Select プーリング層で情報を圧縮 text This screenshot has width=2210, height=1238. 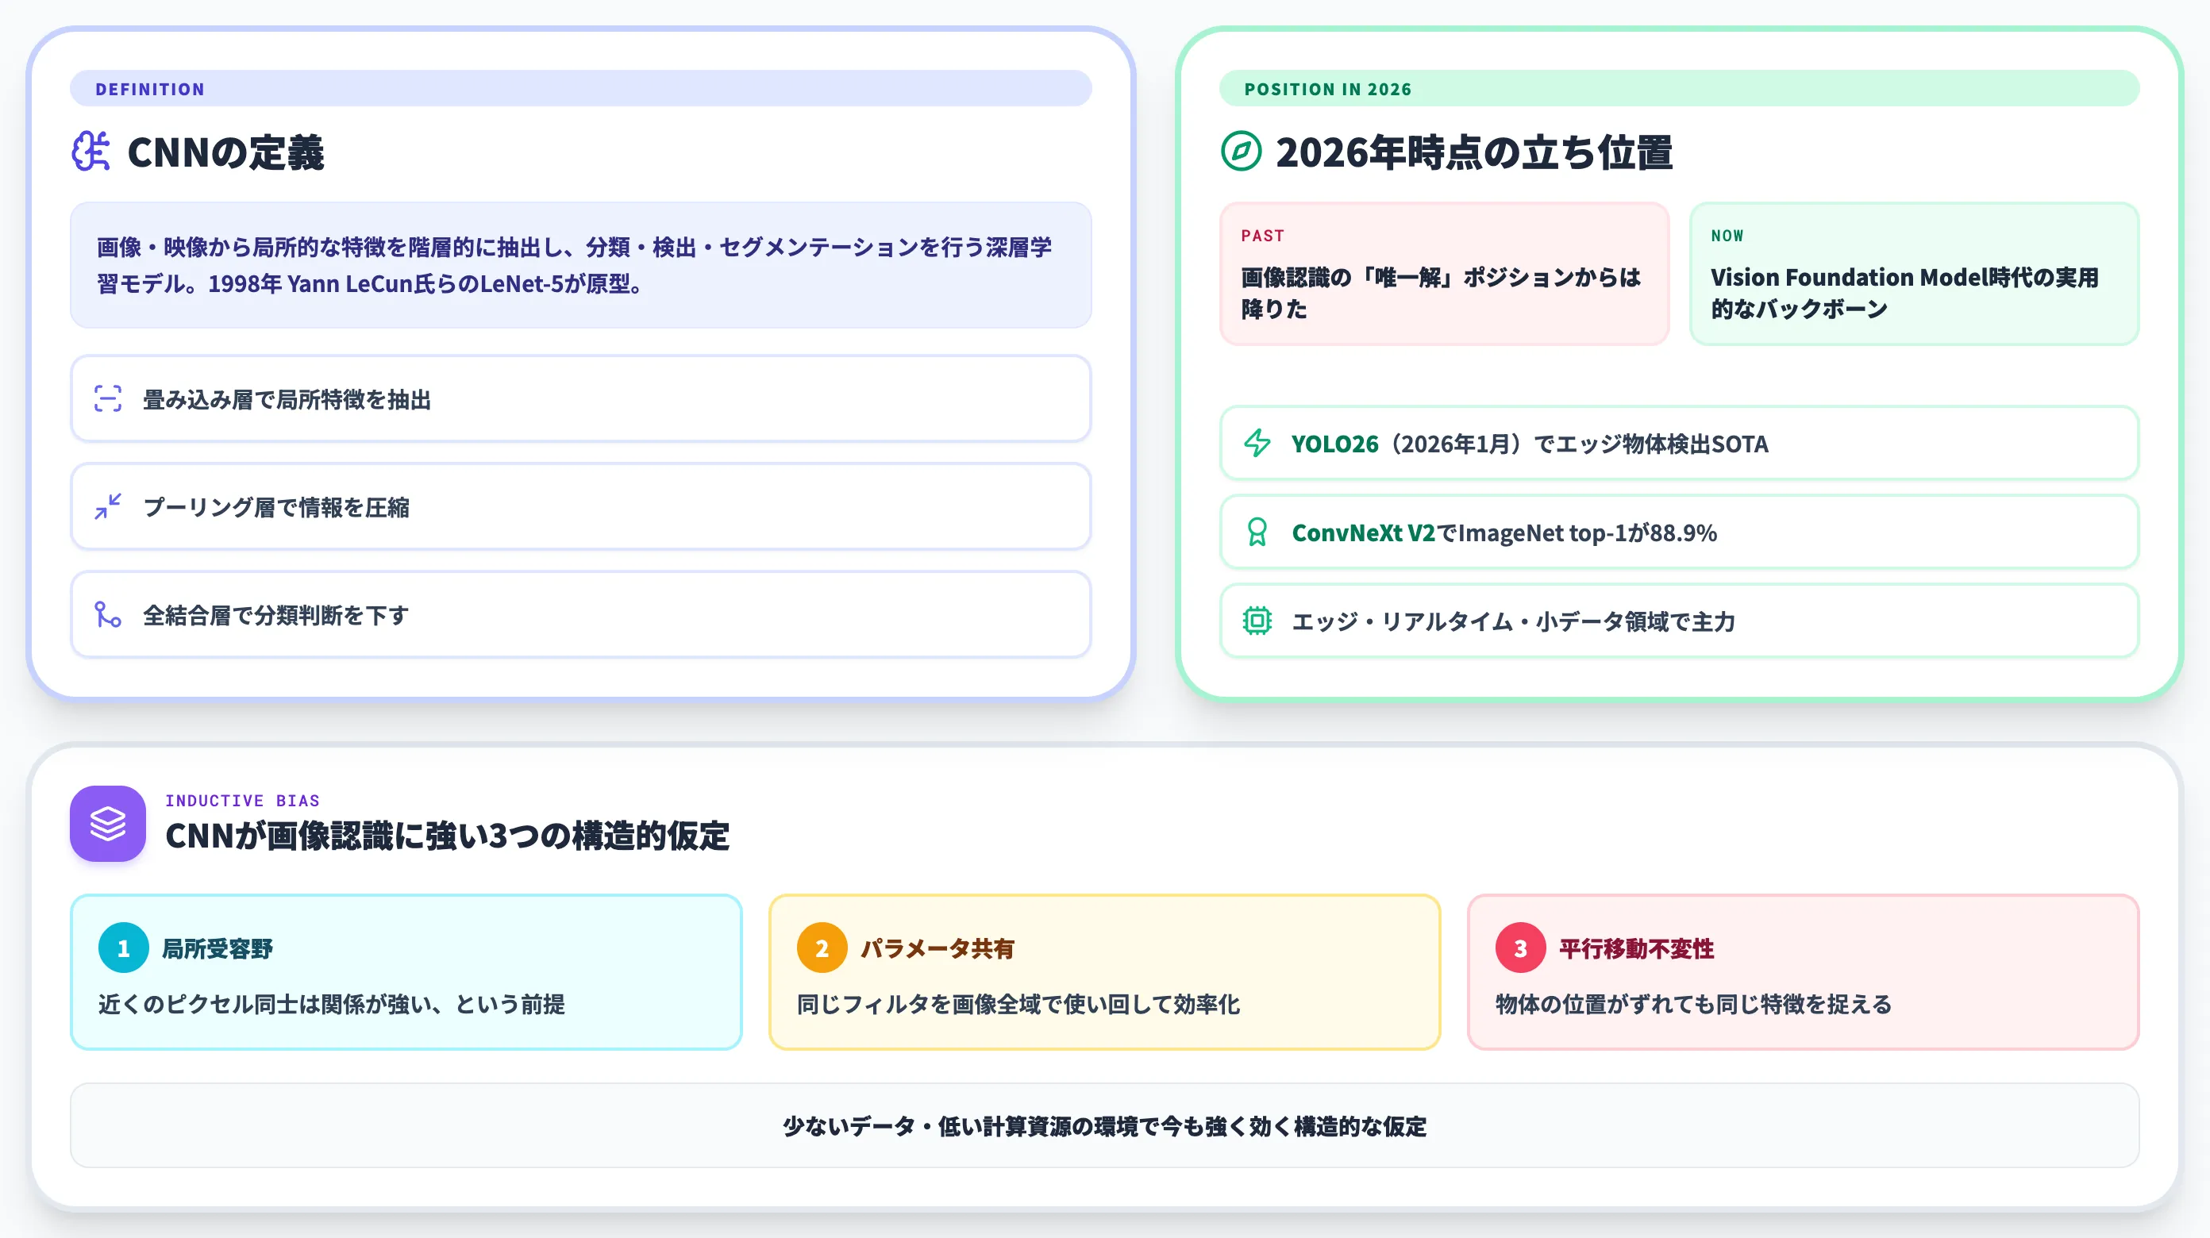click(x=276, y=508)
